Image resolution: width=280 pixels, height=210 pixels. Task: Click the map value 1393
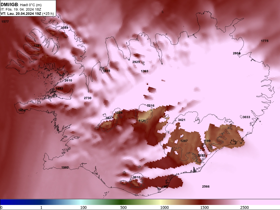click(144, 71)
